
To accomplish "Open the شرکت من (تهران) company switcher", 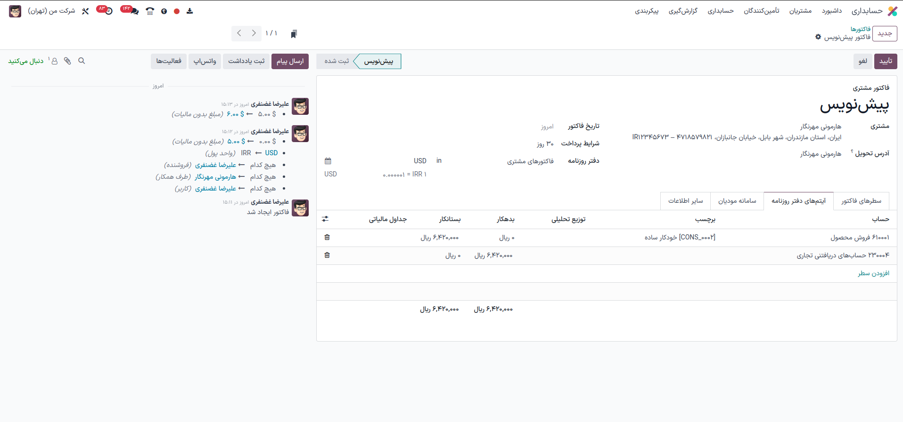I will (51, 11).
